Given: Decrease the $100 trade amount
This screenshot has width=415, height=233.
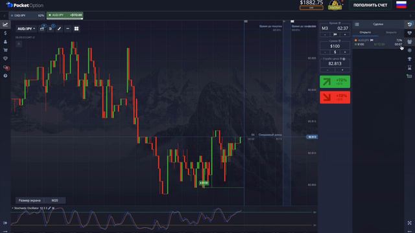Looking at the screenshot, I should click(325, 52).
